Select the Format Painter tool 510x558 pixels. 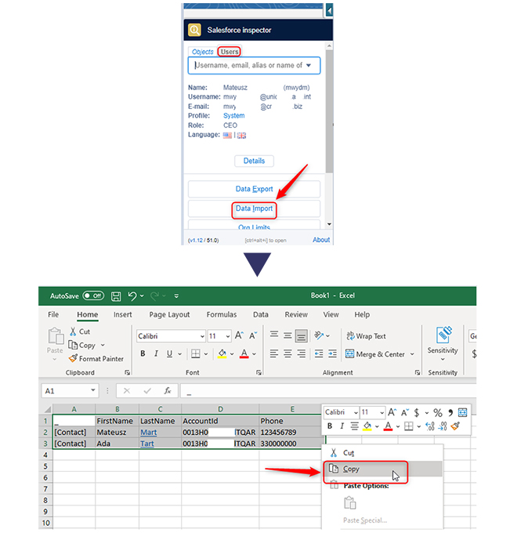pos(96,359)
